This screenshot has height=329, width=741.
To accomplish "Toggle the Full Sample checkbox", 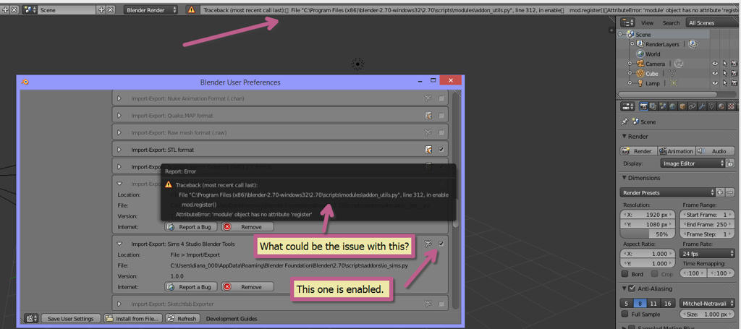I will (x=624, y=314).
